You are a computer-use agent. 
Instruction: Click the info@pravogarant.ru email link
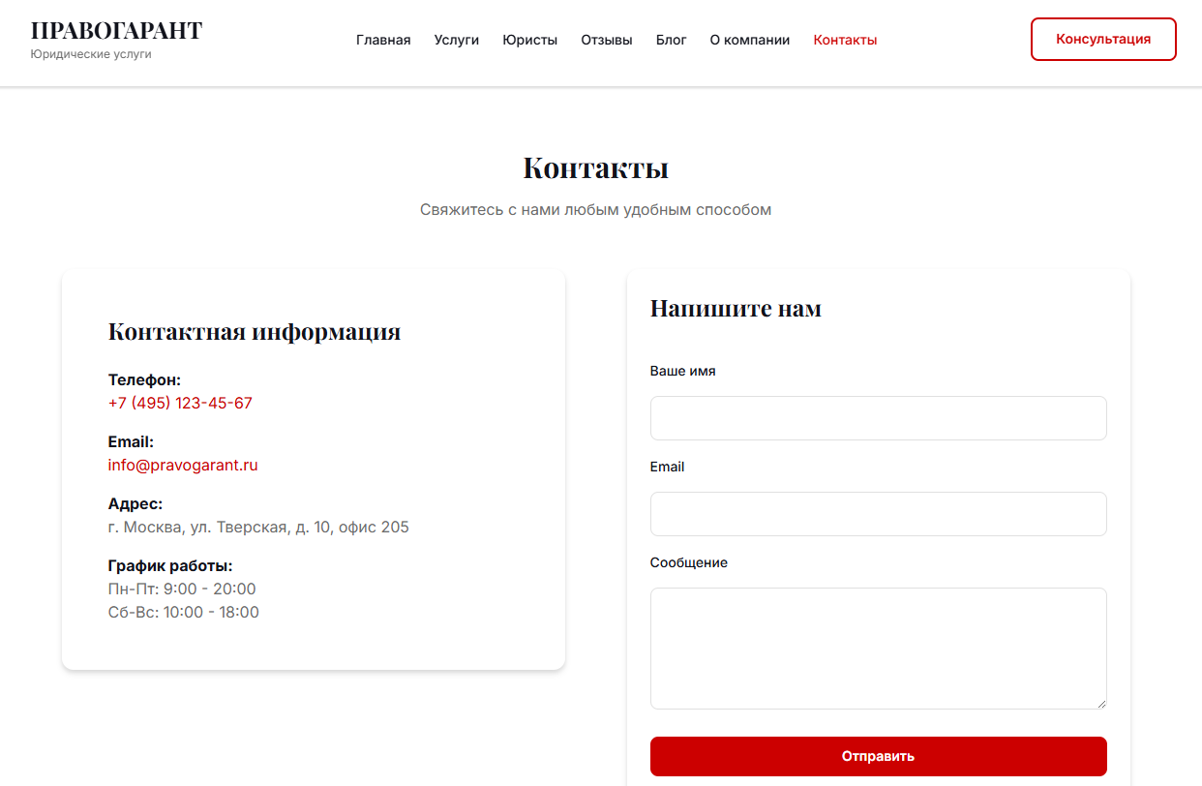(x=183, y=465)
